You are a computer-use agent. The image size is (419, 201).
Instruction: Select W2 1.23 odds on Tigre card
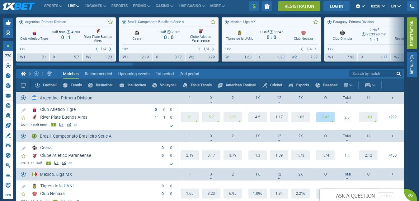click(99, 57)
